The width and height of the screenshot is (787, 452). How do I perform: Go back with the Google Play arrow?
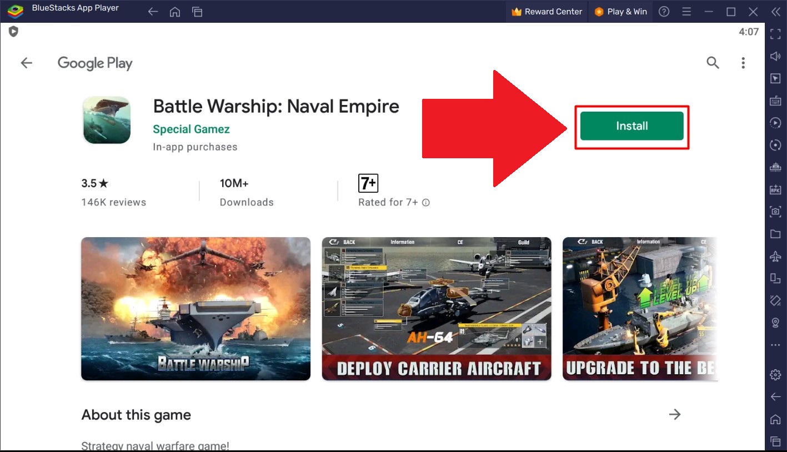(27, 63)
